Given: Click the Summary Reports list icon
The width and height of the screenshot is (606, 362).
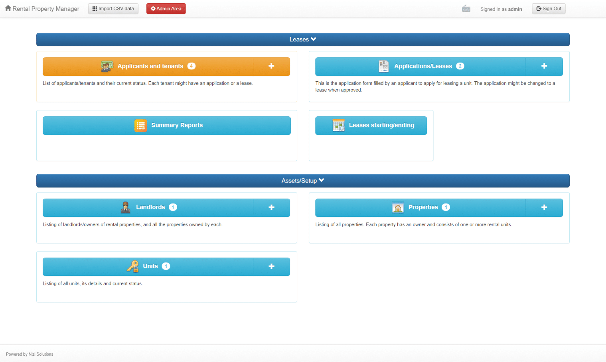Looking at the screenshot, I should tap(140, 125).
